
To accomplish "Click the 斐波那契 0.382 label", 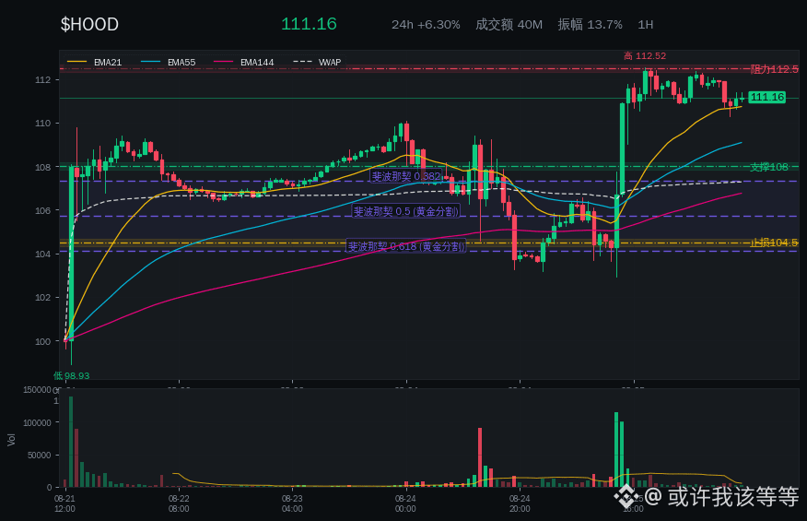I will tap(406, 176).
